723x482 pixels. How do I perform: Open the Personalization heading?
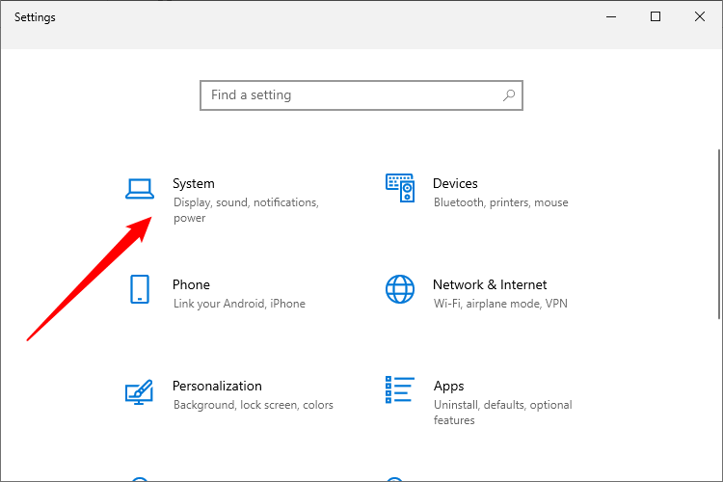coord(217,386)
